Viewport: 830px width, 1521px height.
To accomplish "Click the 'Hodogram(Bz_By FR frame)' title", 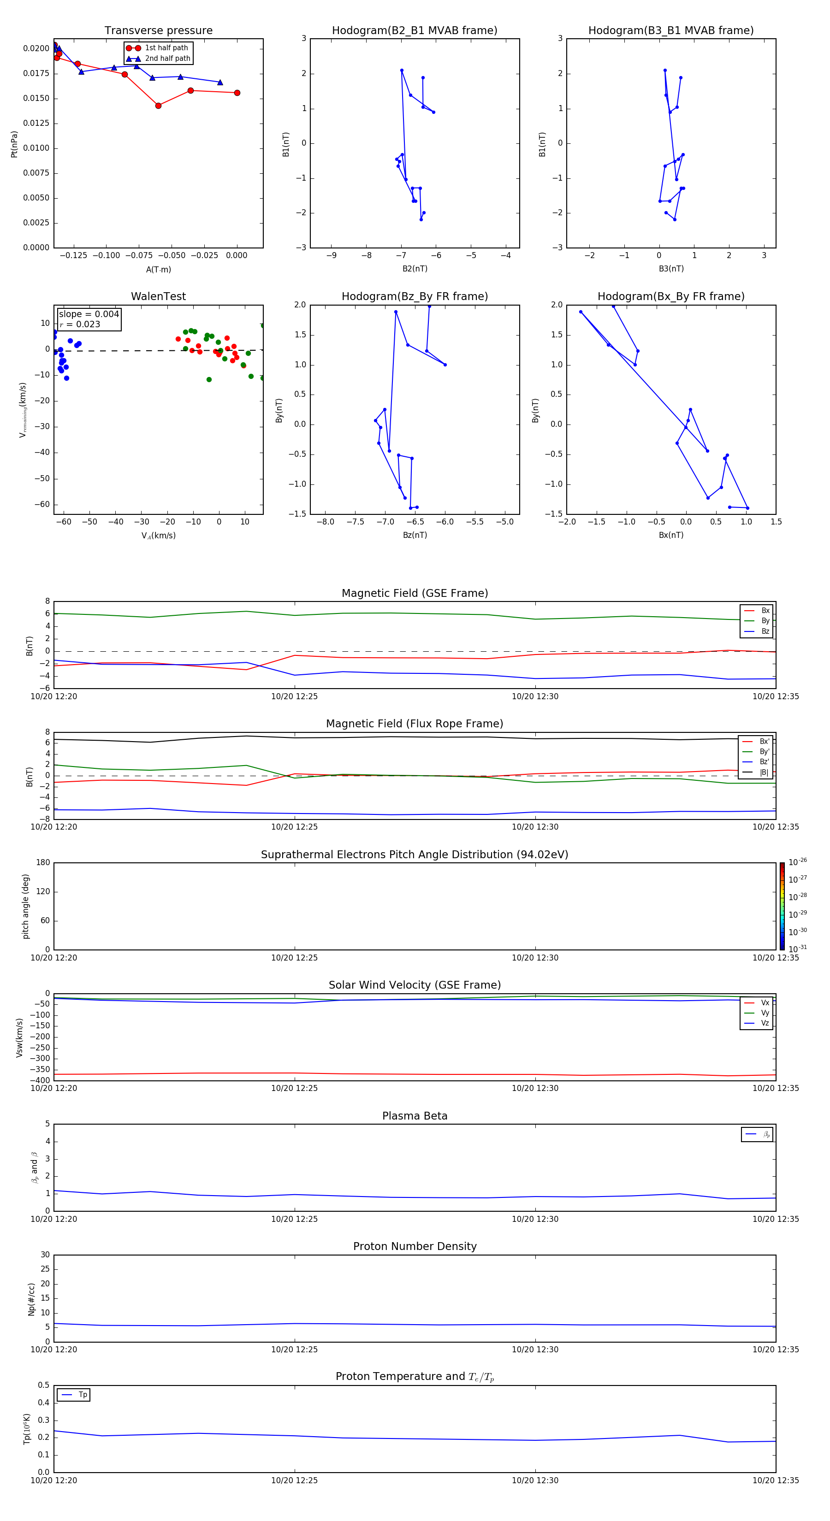I will (415, 296).
